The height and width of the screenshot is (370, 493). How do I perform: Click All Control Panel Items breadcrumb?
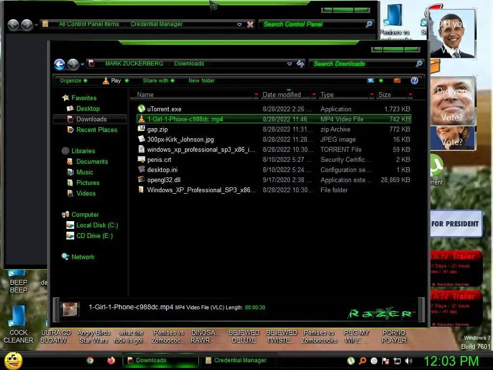point(89,24)
